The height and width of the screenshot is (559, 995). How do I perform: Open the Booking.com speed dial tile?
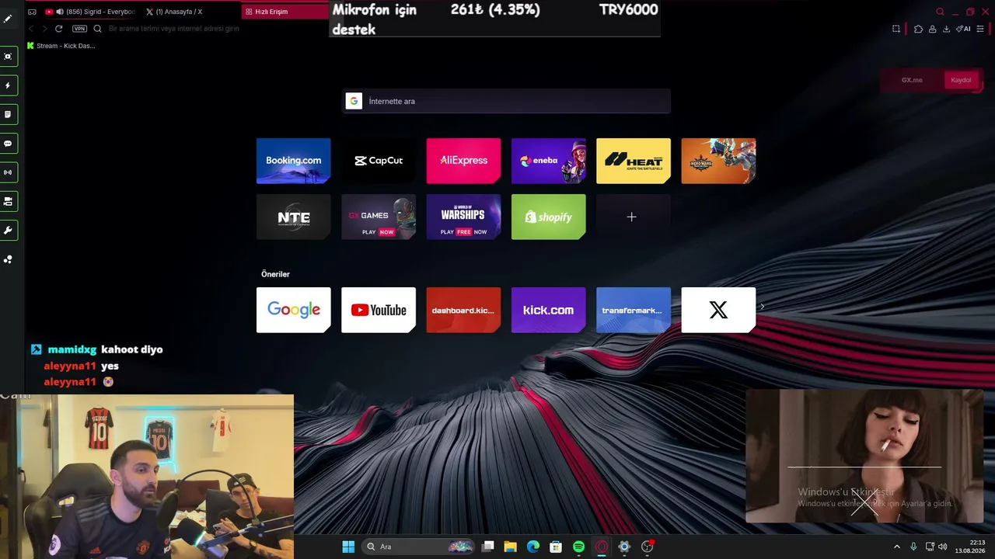pos(293,161)
